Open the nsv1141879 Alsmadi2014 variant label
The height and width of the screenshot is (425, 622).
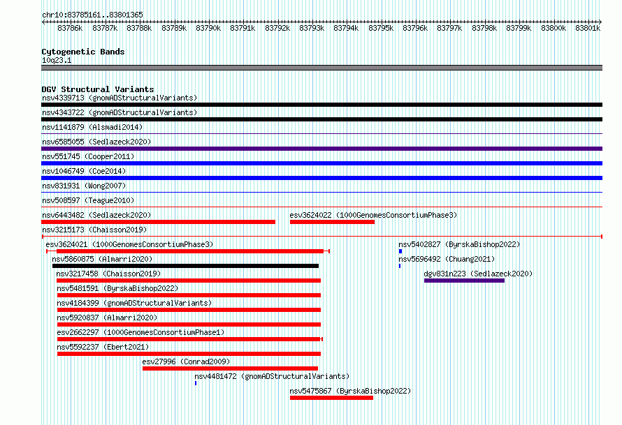coord(92,127)
